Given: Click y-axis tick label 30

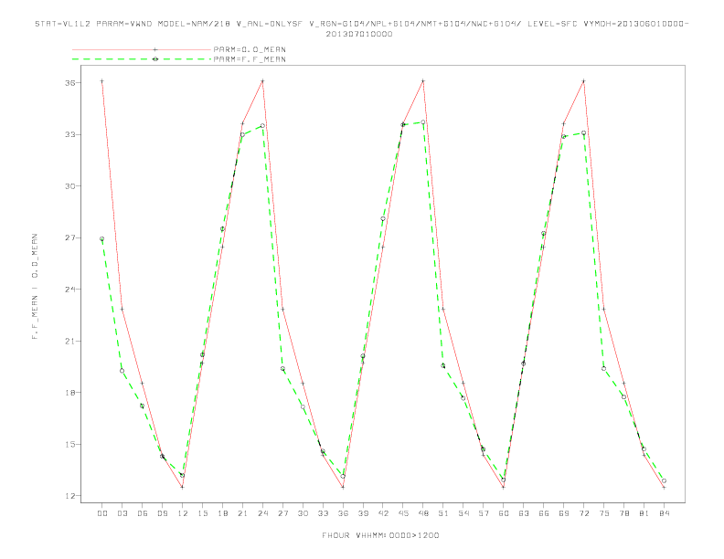Looking at the screenshot, I should tap(70, 186).
